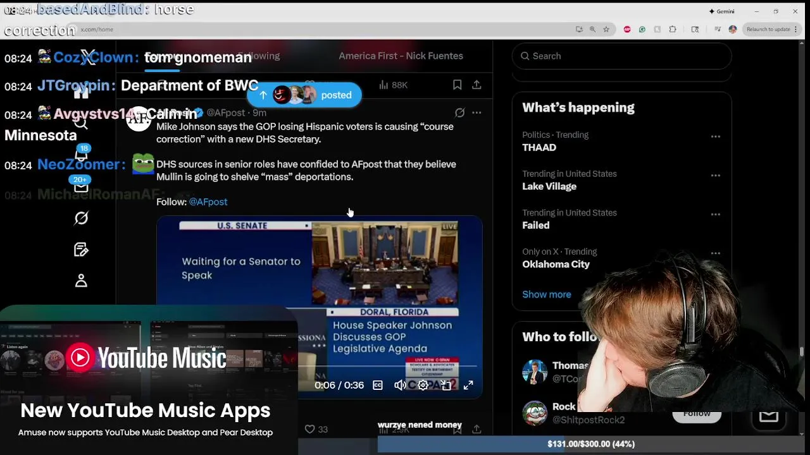
Task: Open Chrome media controls music icon
Action: tap(718, 29)
